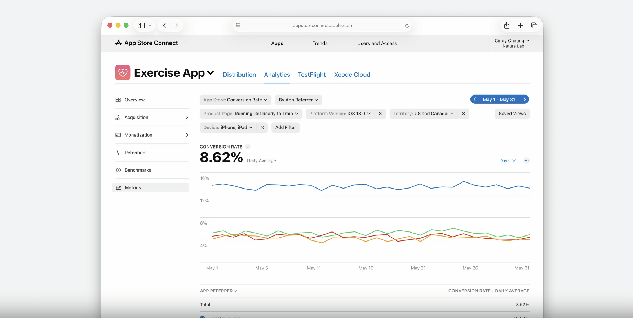Open the By App Referrer dropdown
633x318 pixels.
(298, 100)
